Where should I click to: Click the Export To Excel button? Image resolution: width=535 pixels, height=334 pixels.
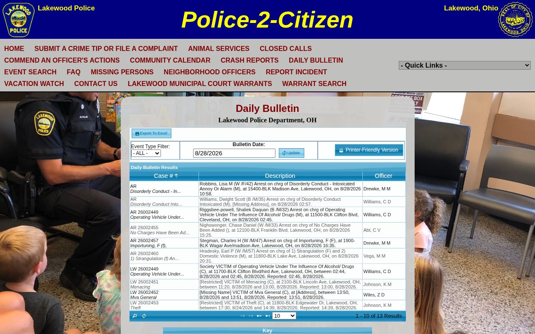pyautogui.click(x=151, y=133)
